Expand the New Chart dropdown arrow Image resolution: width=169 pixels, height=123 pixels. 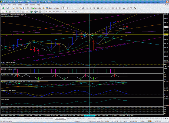pos(5,8)
